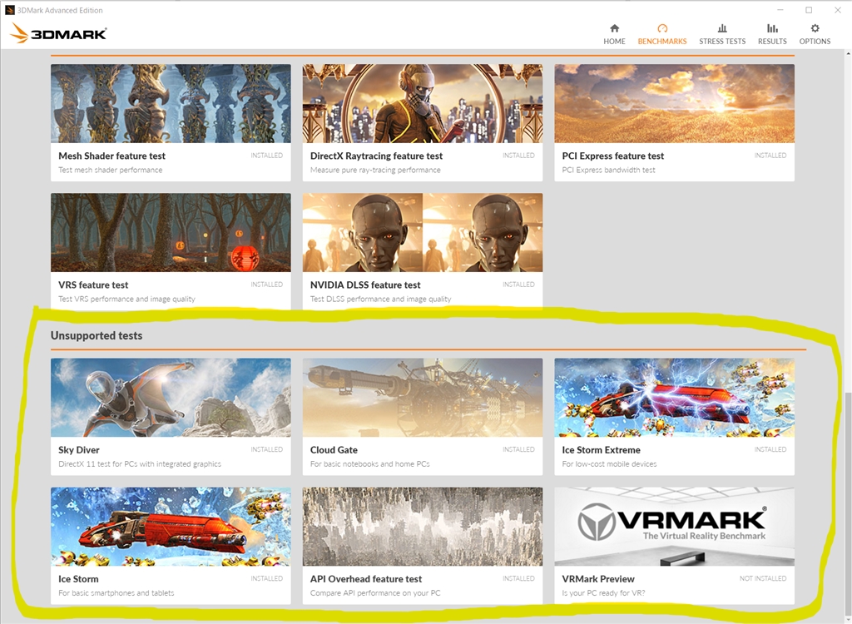The image size is (852, 624).
Task: Open DirectX Raytracing feature test thumbnail
Action: [422, 104]
